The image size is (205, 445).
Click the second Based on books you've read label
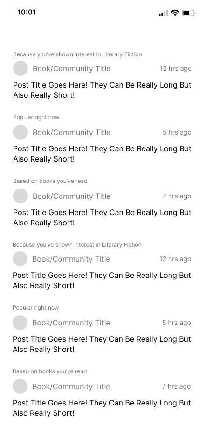click(50, 371)
